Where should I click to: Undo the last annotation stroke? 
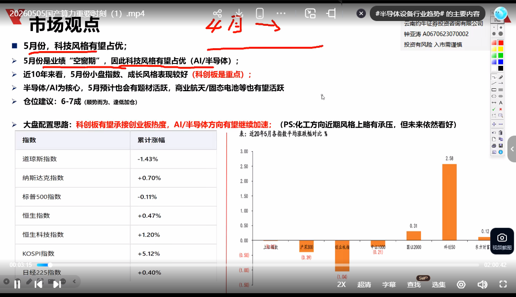[494, 133]
